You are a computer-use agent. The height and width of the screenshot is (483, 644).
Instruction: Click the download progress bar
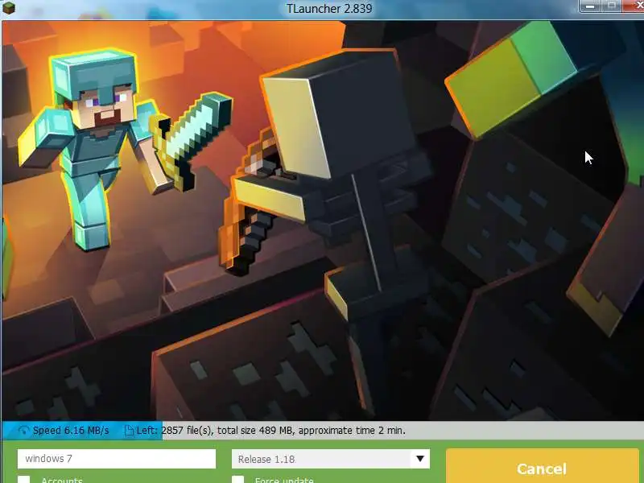[322, 431]
